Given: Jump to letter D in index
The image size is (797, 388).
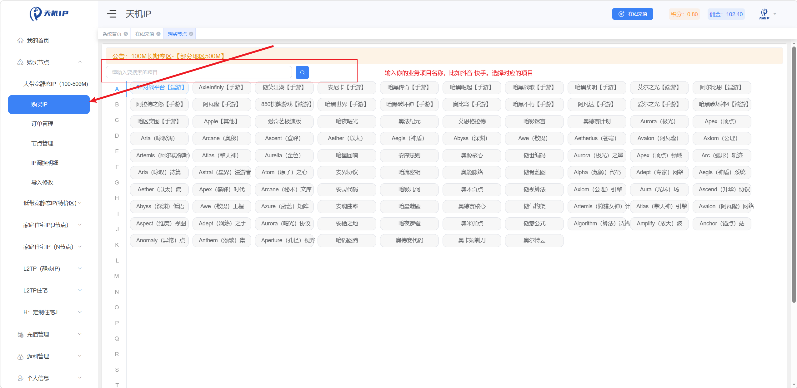Looking at the screenshot, I should tap(117, 136).
